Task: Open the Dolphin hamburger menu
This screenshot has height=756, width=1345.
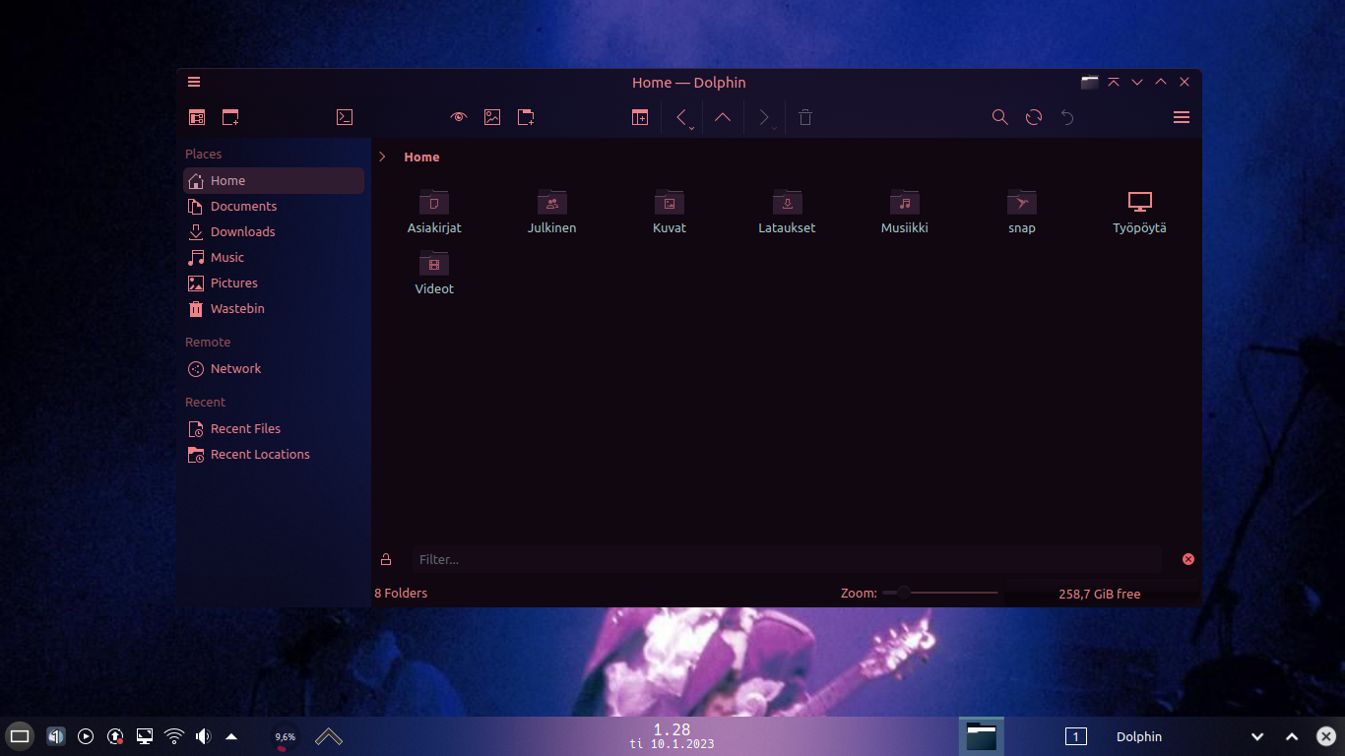Action: click(1182, 117)
